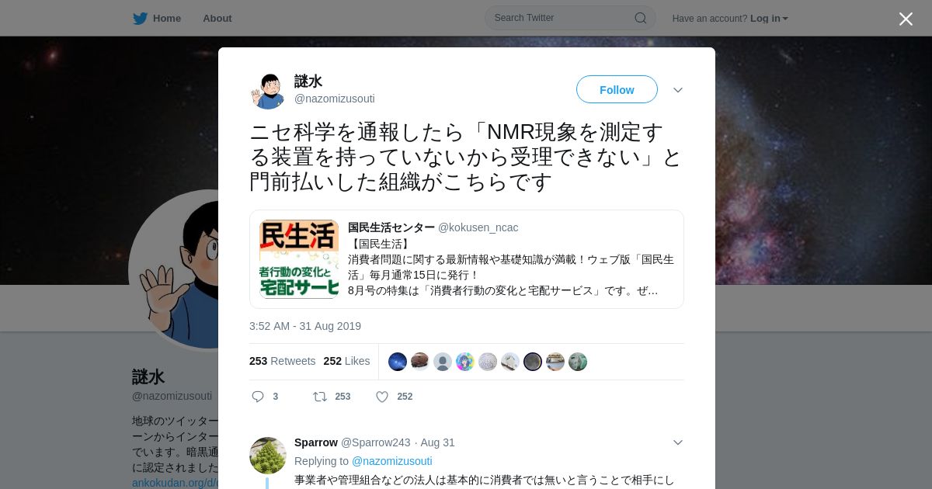
Task: Open the @kokusen_ncac quoted tweet handle
Action: point(478,227)
